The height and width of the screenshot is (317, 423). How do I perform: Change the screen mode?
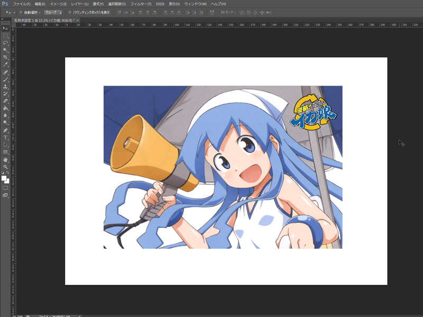pyautogui.click(x=5, y=195)
